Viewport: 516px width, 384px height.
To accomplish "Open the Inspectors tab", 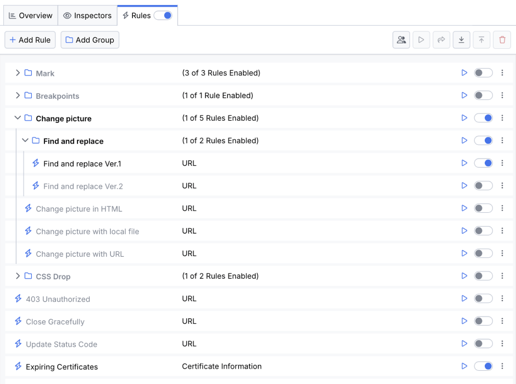I will point(87,15).
